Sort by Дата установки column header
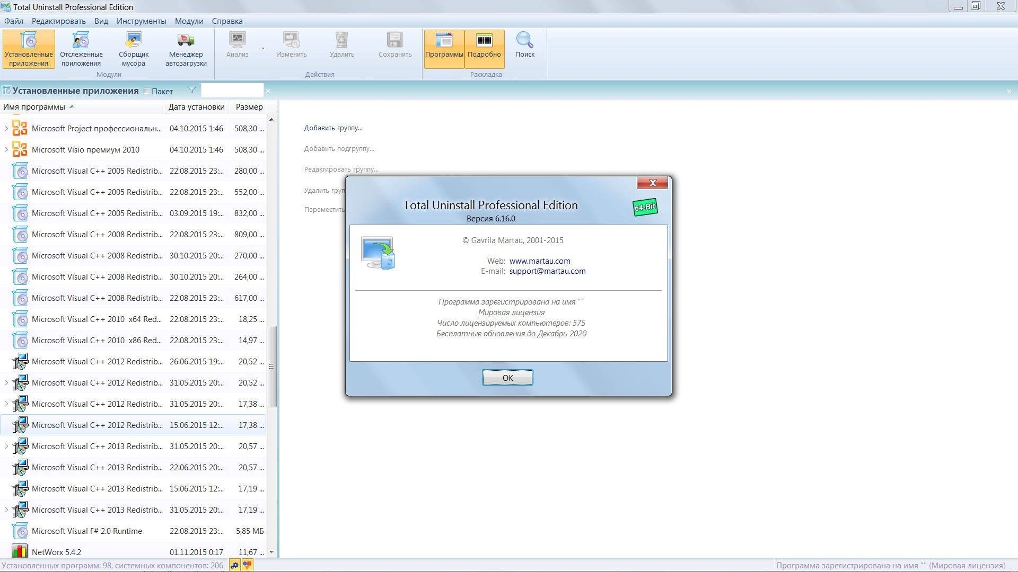This screenshot has width=1018, height=572. (197, 106)
